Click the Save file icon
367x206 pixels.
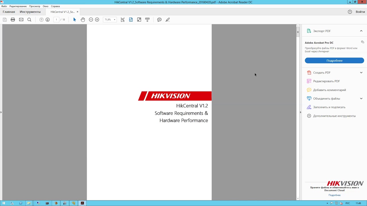5,20
